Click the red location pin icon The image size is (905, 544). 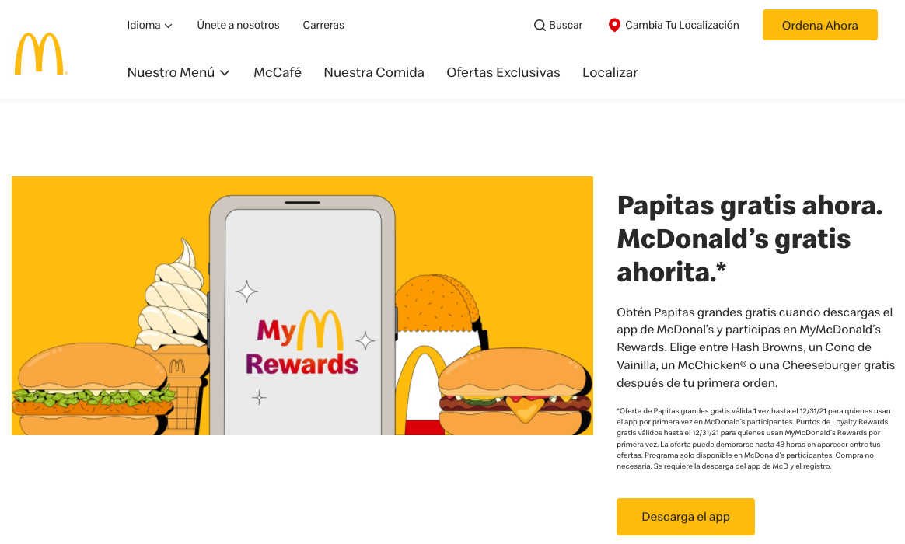[614, 26]
